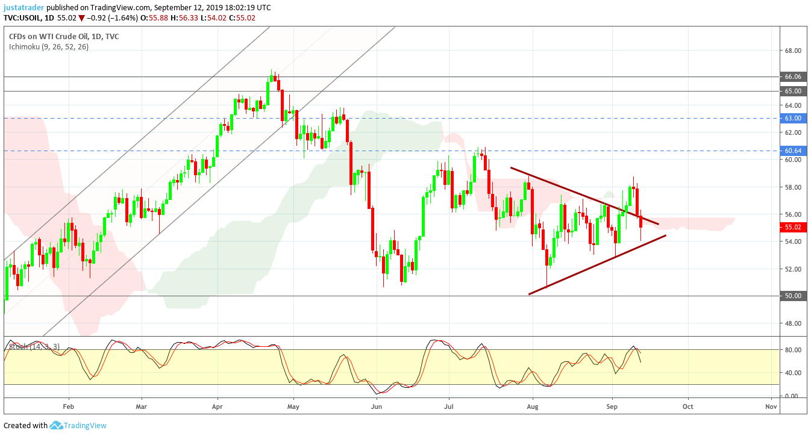This screenshot has width=811, height=436.
Task: Click the Jun label on time axis
Action: coord(377,406)
